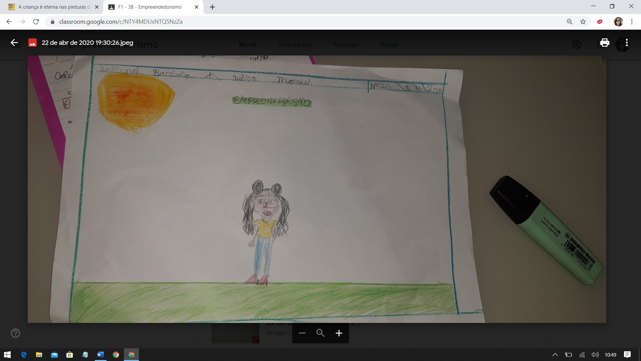This screenshot has width=641, height=361.
Task: Open Chrome profile avatar
Action: point(618,22)
